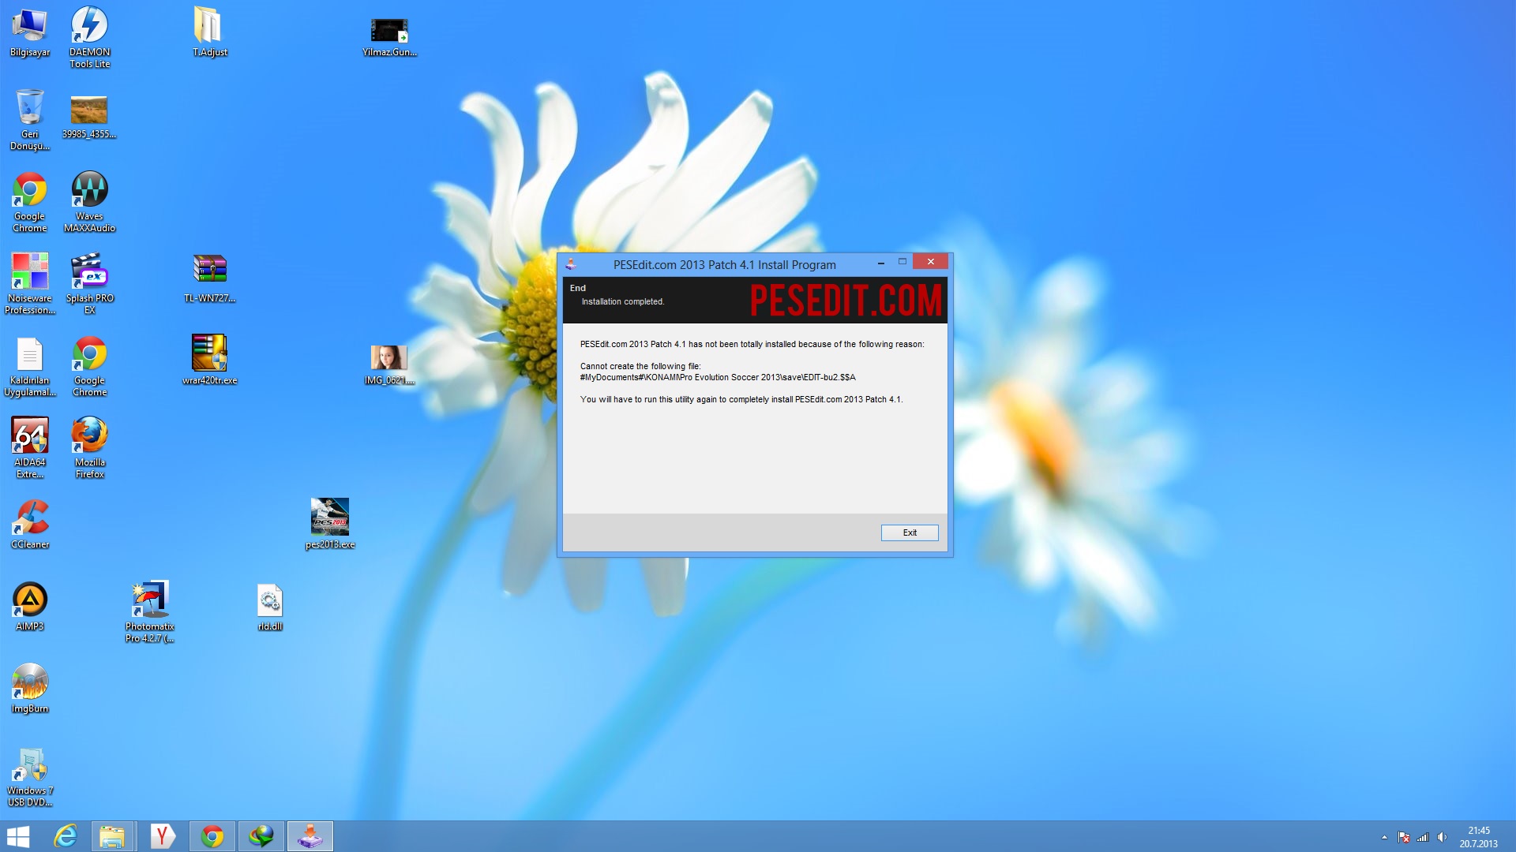1516x852 pixels.
Task: Select Google Chrome icon beside Kaldırılan Uygulamalar
Action: [x=90, y=365]
